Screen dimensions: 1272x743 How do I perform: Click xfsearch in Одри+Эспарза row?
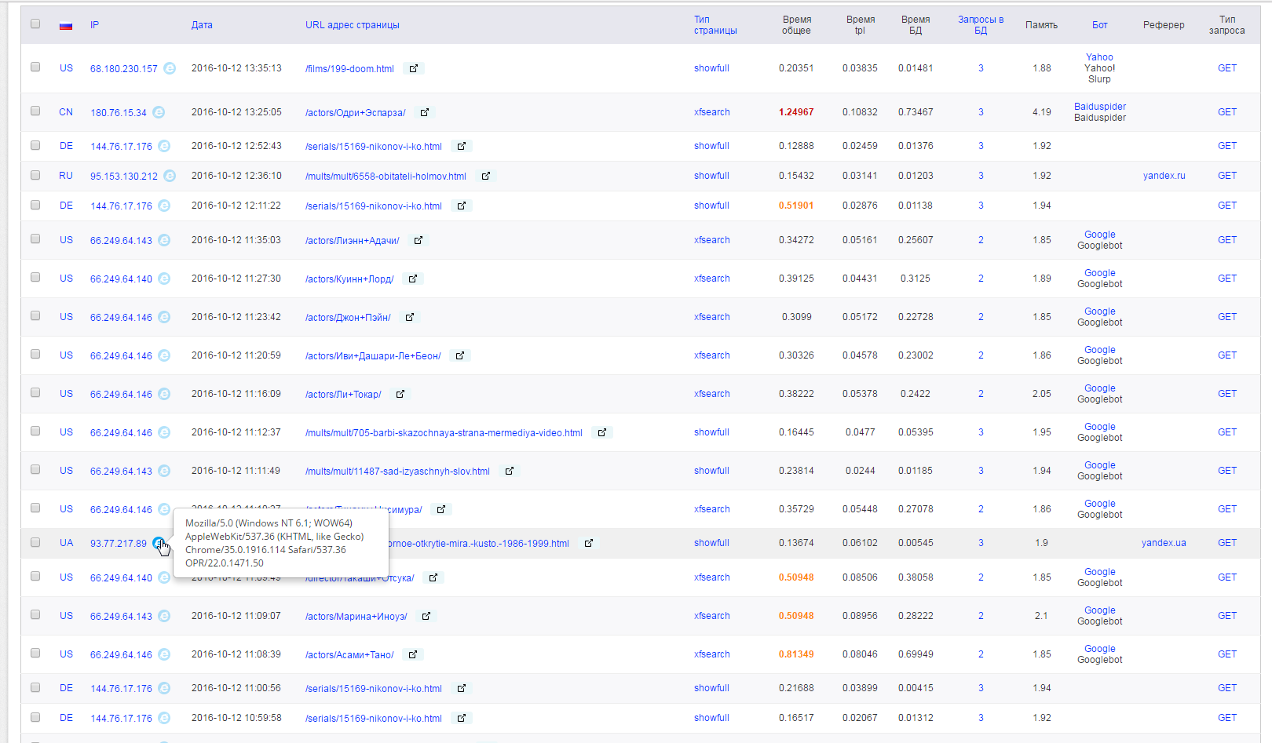point(711,112)
